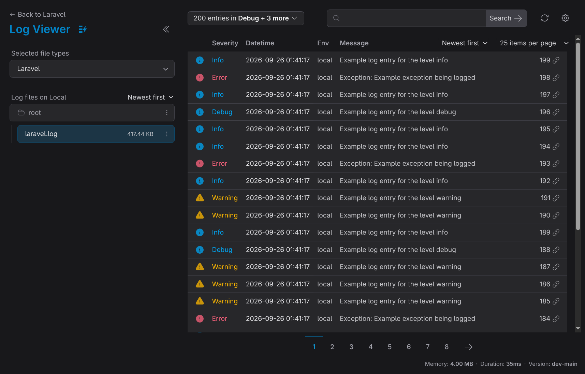Copy the link icon for entry 187
Image resolution: width=585 pixels, height=374 pixels.
pyautogui.click(x=556, y=267)
